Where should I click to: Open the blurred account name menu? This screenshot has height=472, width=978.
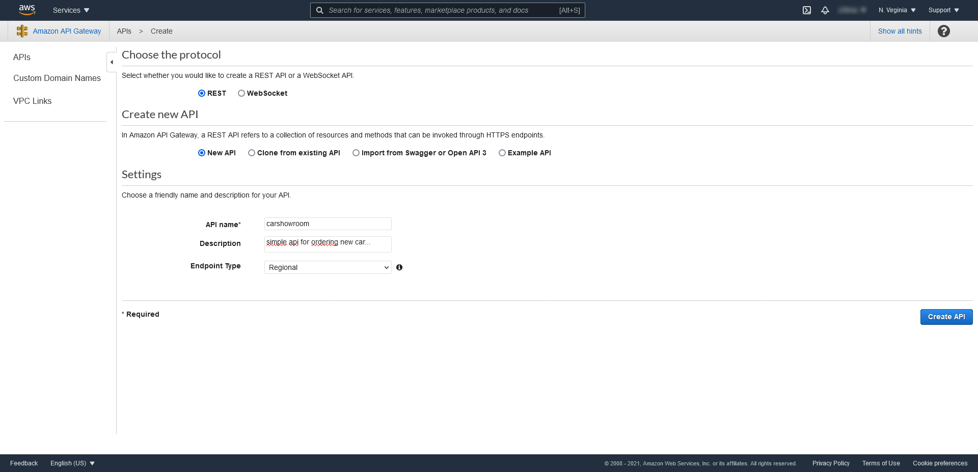point(852,10)
